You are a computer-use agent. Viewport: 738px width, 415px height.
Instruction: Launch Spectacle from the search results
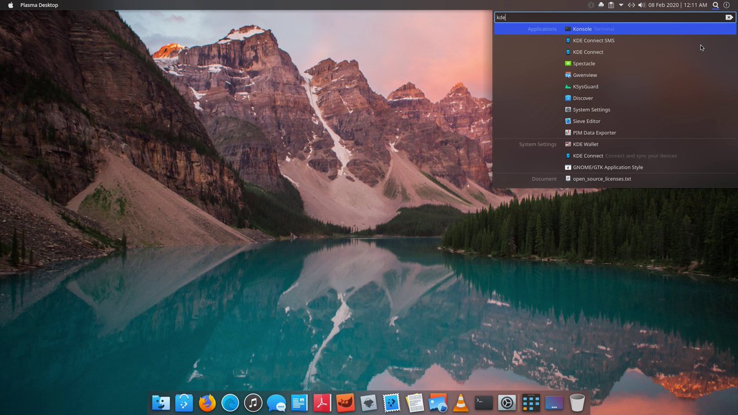[x=583, y=63]
